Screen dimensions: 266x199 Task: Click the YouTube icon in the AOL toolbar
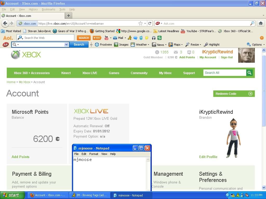pyautogui.click(x=106, y=38)
